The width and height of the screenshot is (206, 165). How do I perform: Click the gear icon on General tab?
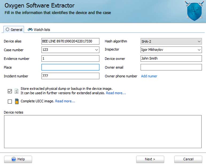coord(7,29)
